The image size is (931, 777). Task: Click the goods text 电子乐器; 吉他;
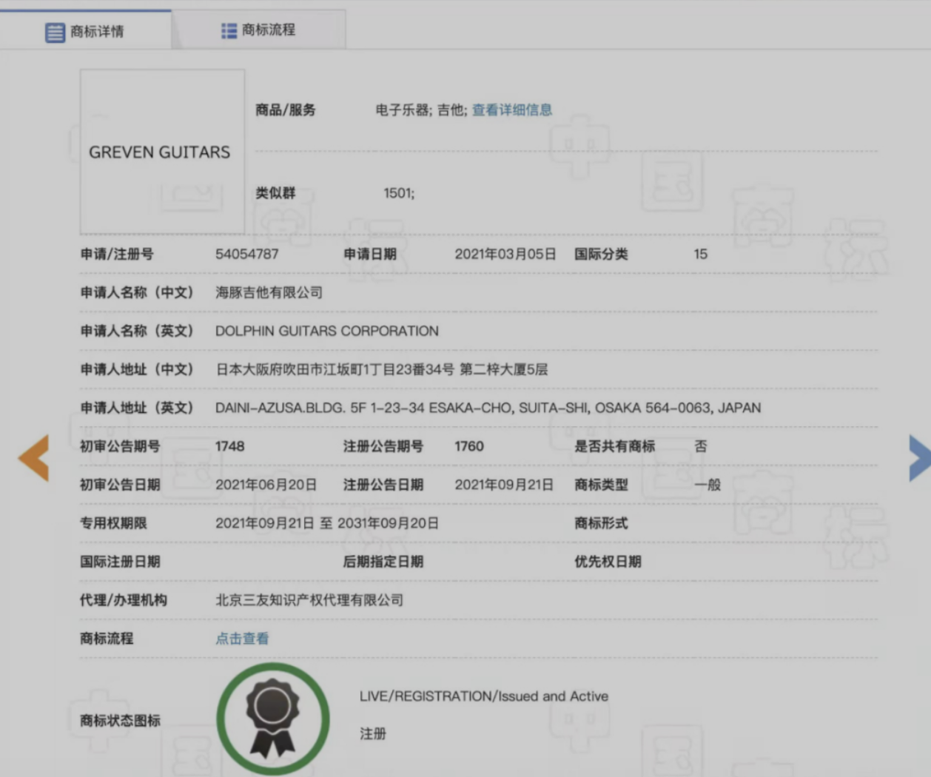[421, 110]
